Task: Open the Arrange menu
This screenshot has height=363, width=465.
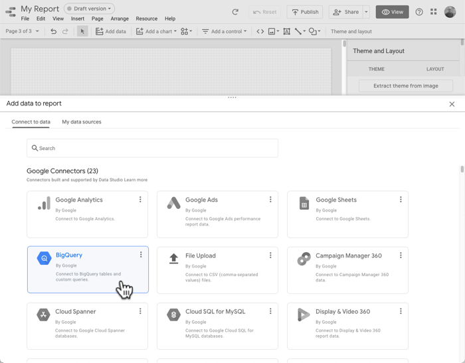Action: click(x=120, y=19)
